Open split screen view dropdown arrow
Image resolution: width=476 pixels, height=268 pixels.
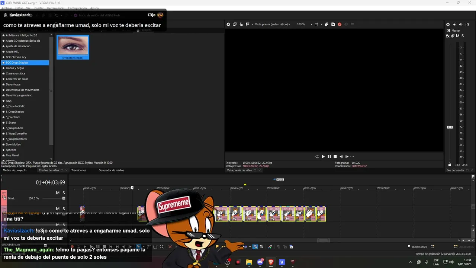tap(253, 24)
